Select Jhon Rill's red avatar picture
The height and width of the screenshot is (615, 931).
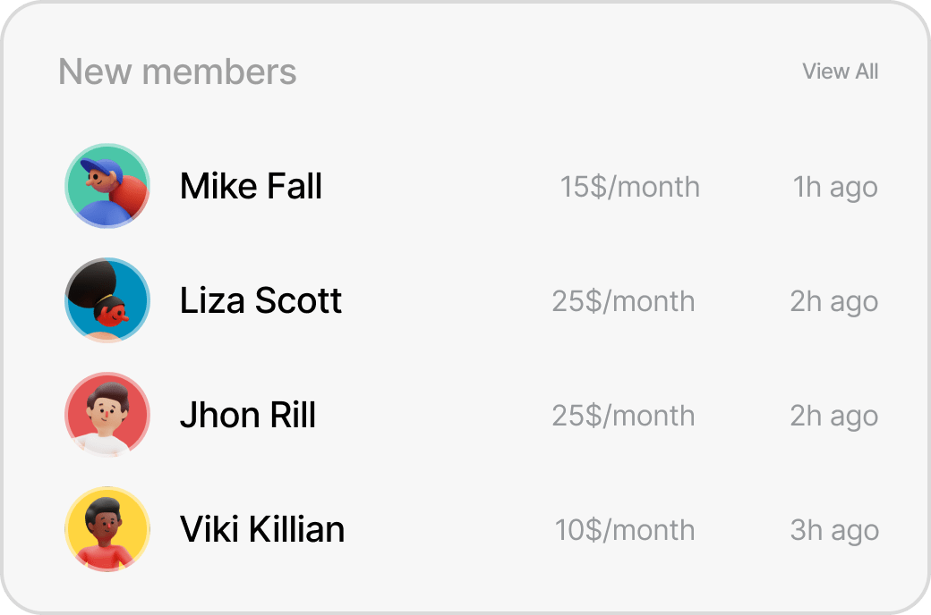click(107, 415)
